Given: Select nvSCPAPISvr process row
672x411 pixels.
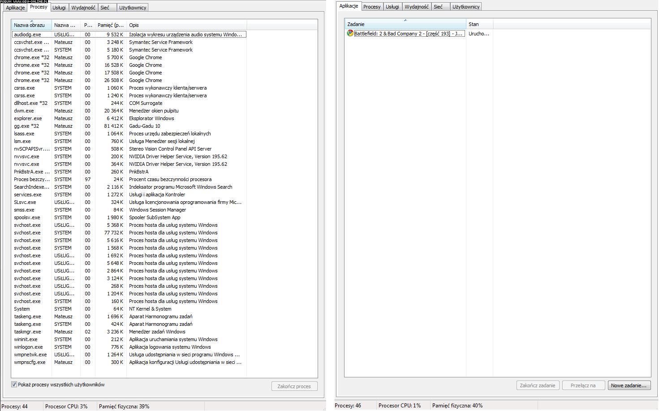Looking at the screenshot, I should pyautogui.click(x=129, y=149).
